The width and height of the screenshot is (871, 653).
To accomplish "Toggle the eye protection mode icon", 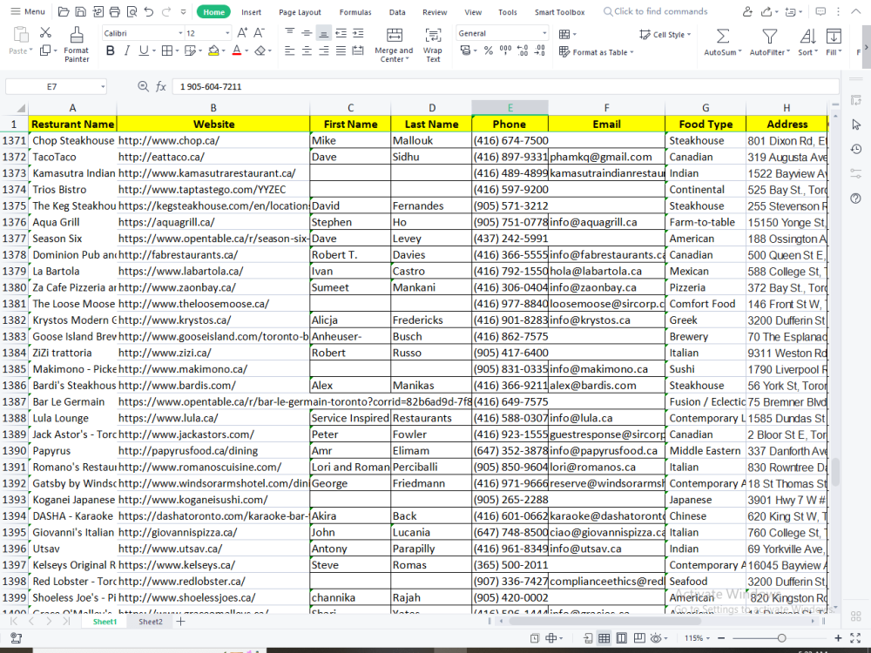I will coord(657,638).
